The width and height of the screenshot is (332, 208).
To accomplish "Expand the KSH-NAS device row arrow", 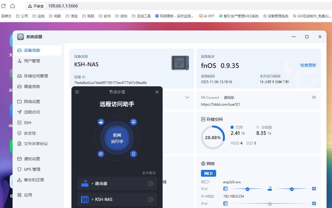I will pyautogui.click(x=151, y=199).
